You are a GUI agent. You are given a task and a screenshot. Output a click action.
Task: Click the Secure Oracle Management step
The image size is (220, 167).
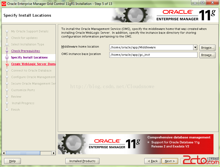33,83
